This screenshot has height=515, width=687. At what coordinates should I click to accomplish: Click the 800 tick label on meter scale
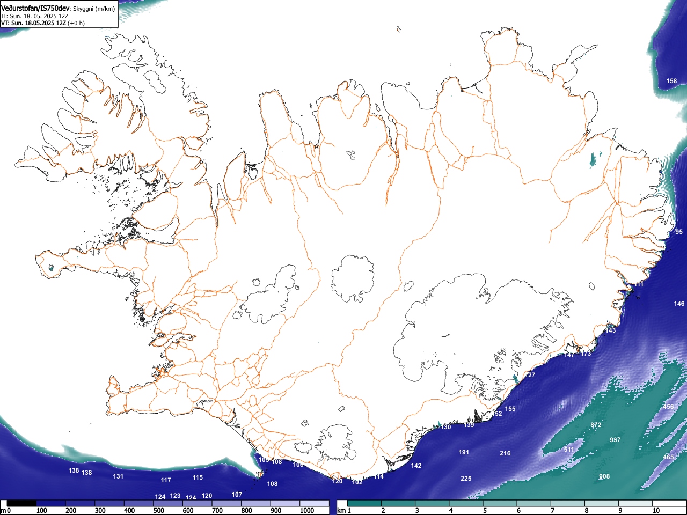[x=246, y=511]
